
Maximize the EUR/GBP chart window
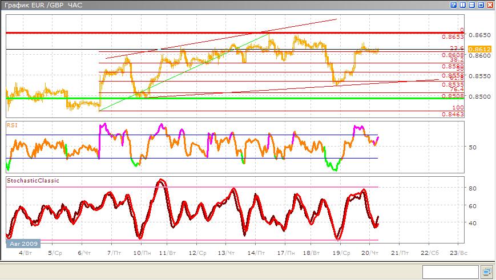click(x=480, y=5)
